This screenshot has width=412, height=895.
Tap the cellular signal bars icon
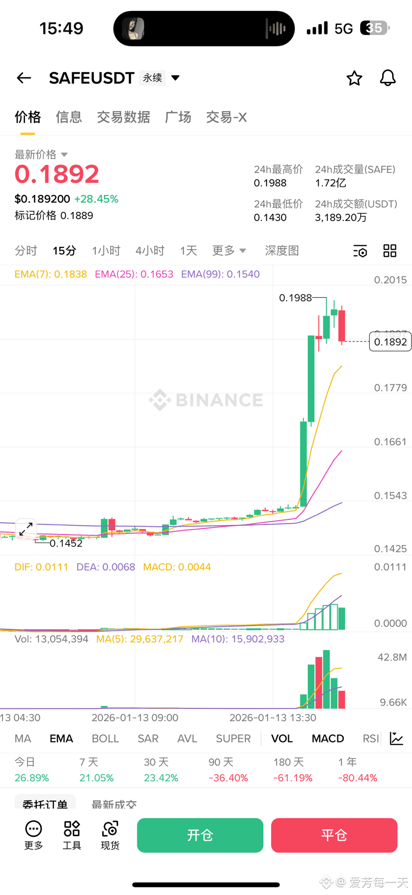[x=317, y=28]
